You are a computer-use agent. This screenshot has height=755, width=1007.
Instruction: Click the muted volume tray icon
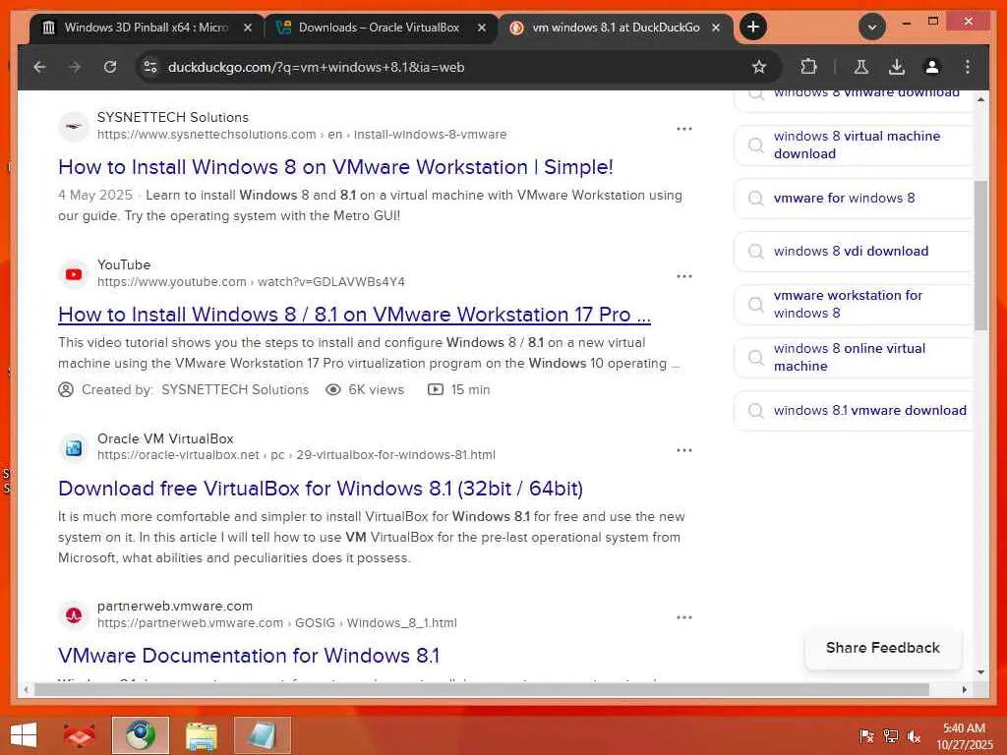click(914, 736)
